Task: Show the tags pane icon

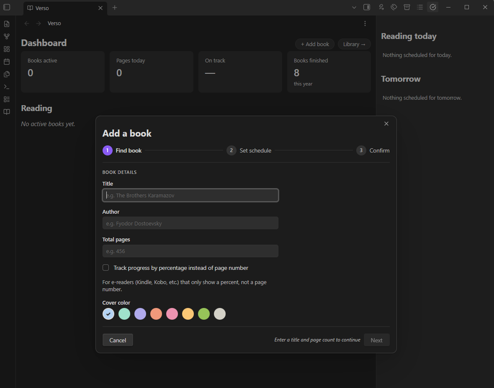Action: point(394,7)
